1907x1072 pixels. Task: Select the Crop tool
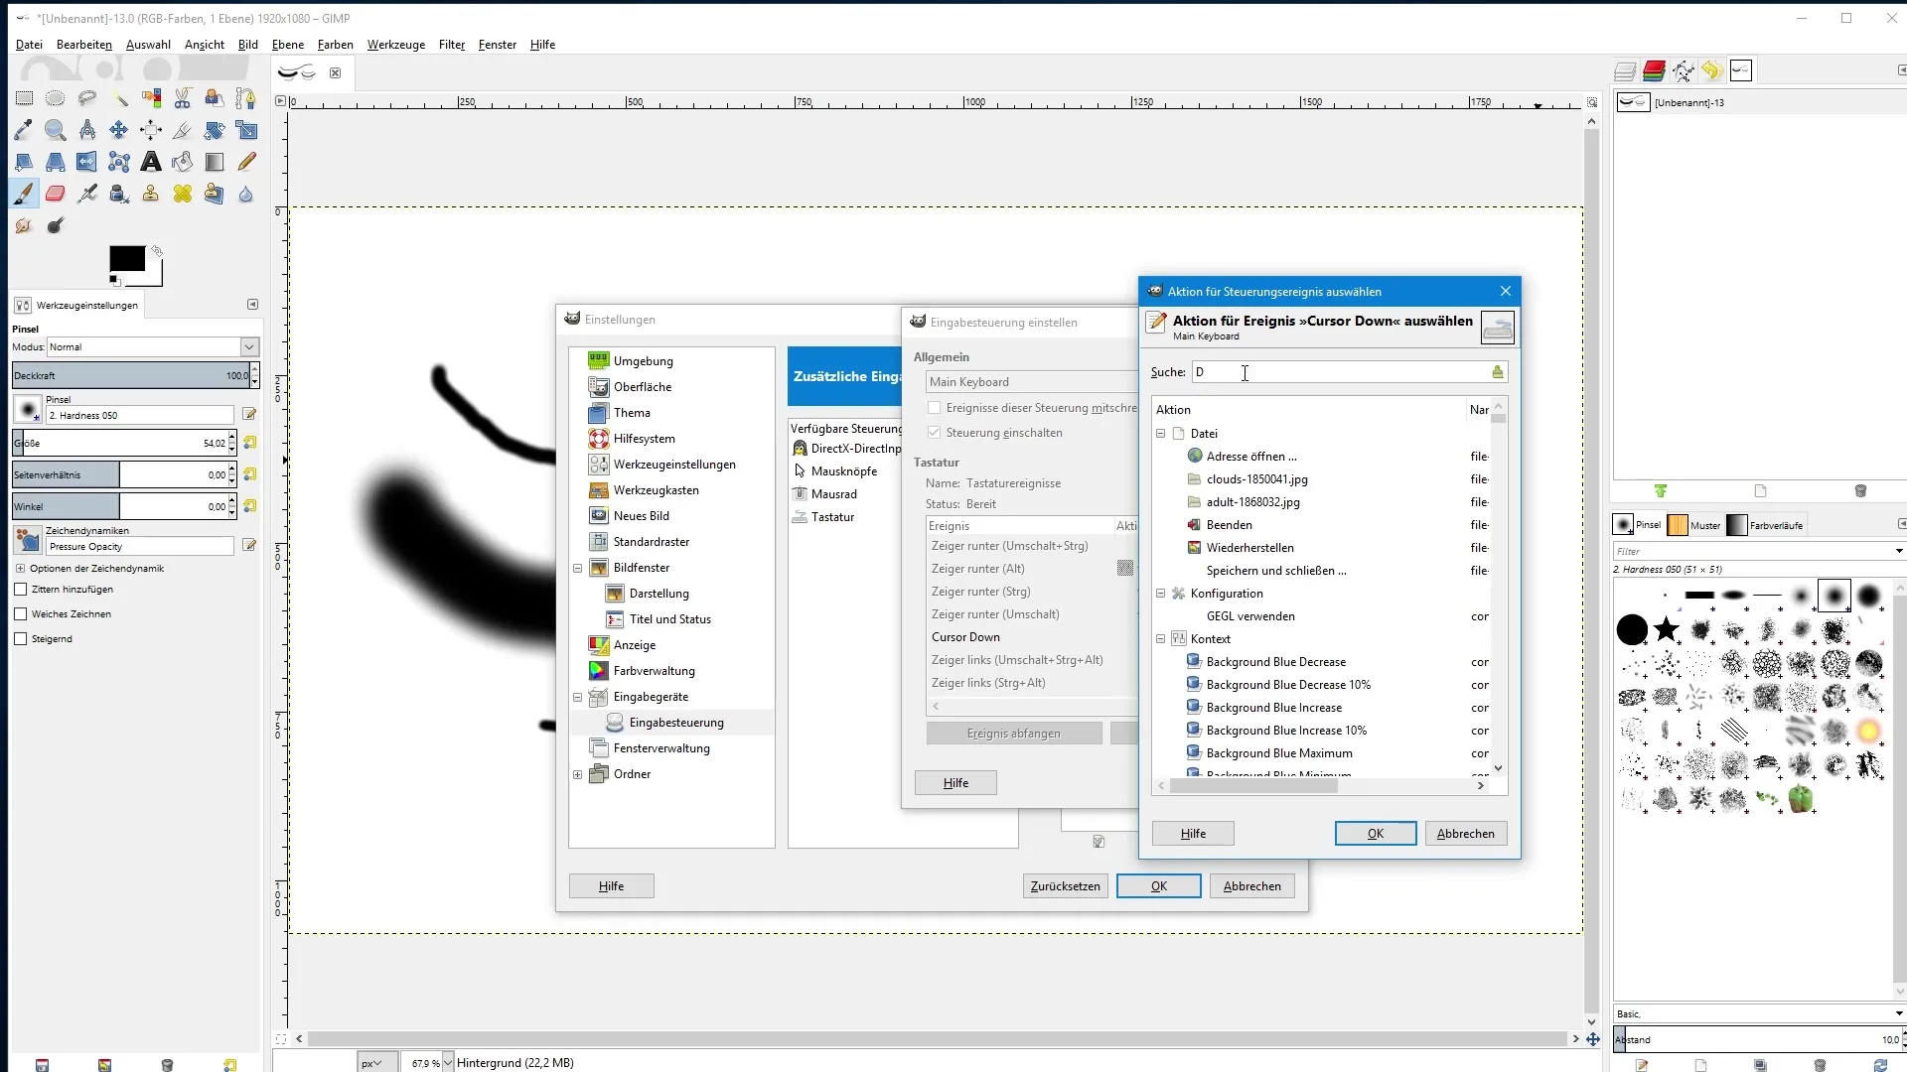pyautogui.click(x=183, y=130)
